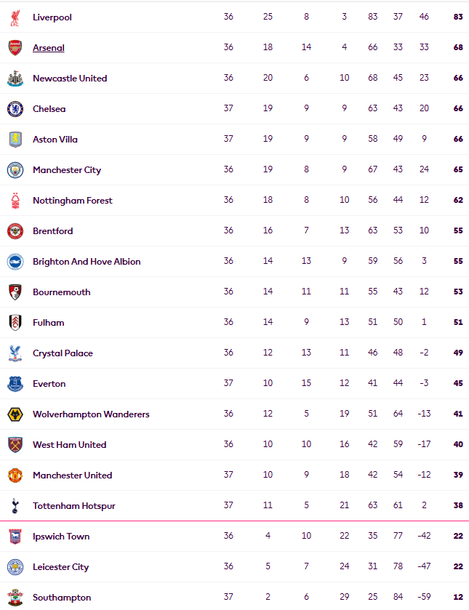Click the Newcastle United crest icon
Viewport: 469px width, 610px height.
(15, 79)
